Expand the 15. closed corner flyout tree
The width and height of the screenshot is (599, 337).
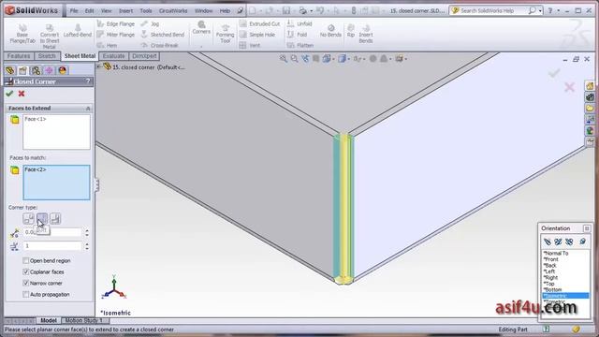click(98, 66)
